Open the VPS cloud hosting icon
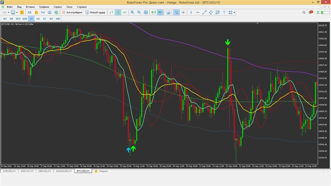The height and width of the screenshot is (186, 331). tap(50, 12)
